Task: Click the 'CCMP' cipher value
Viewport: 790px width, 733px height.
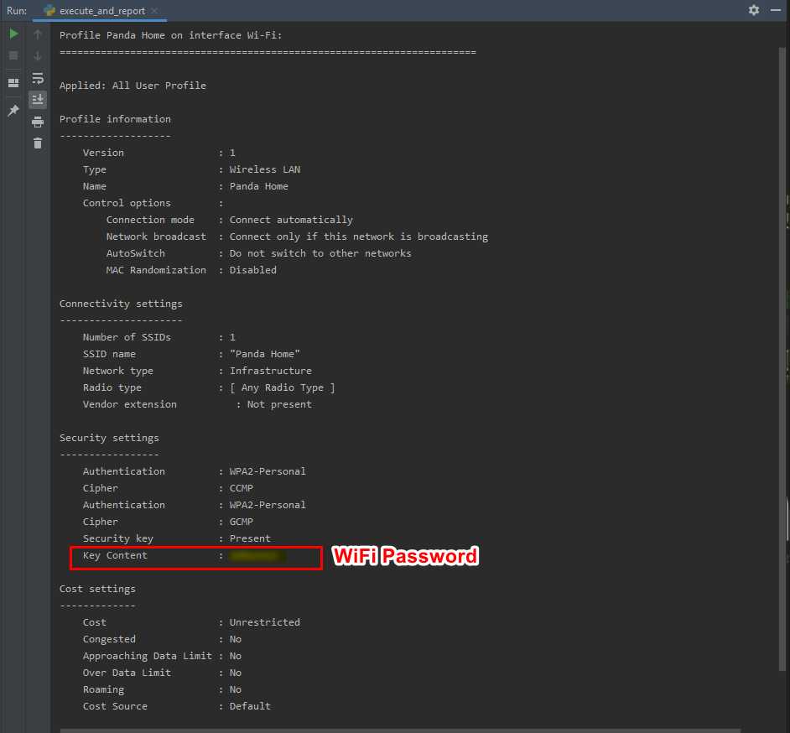Action: pos(241,488)
